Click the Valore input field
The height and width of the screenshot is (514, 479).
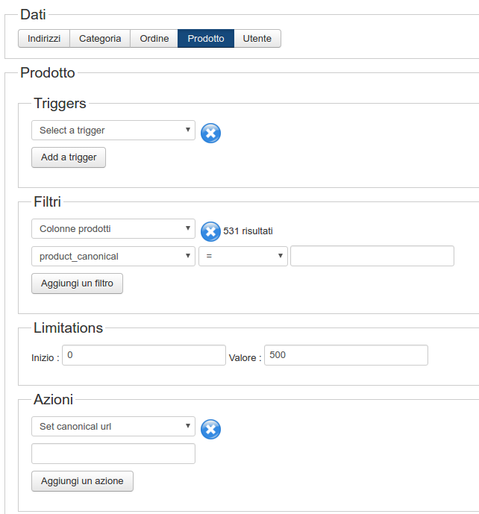(x=346, y=355)
